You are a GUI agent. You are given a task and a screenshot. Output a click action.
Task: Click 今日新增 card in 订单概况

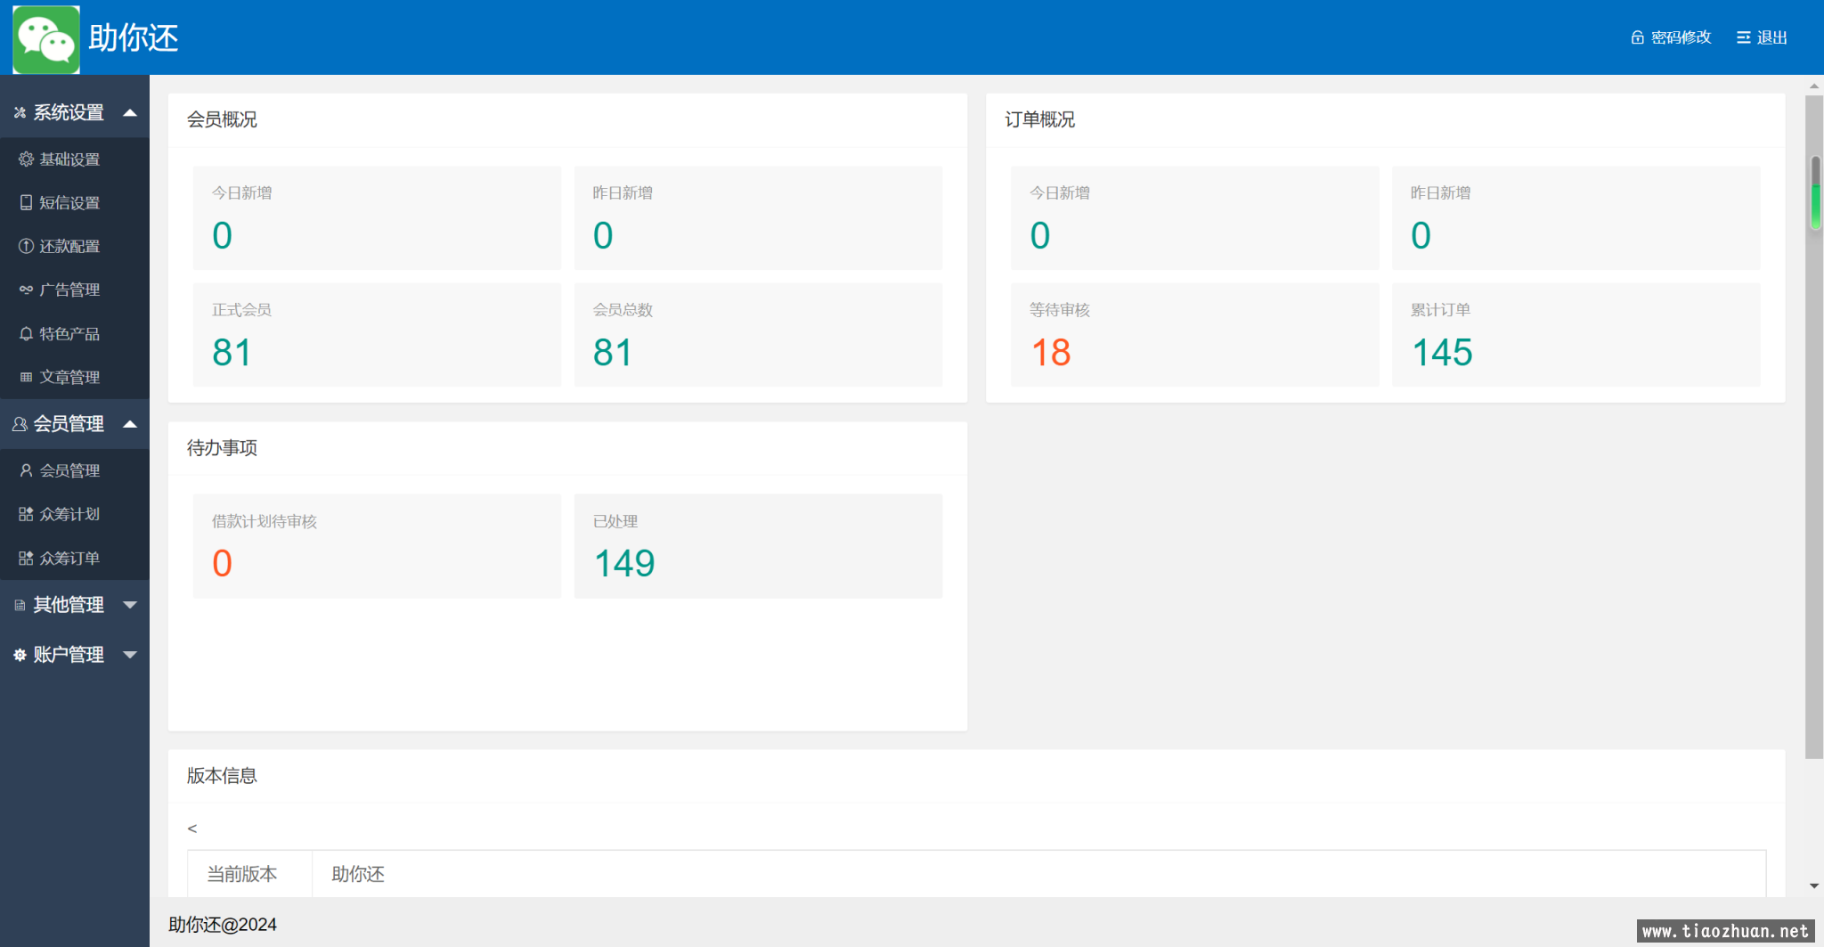tap(1194, 218)
